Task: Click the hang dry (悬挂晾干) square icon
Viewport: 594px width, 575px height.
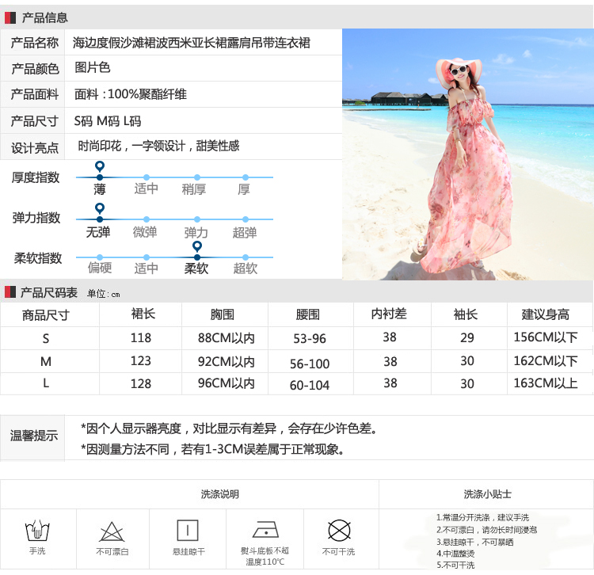Action: (188, 530)
